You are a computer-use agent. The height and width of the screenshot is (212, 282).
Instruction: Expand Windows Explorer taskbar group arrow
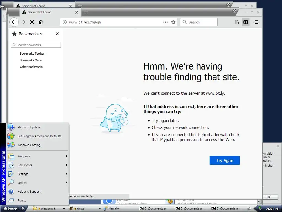pos(64,209)
